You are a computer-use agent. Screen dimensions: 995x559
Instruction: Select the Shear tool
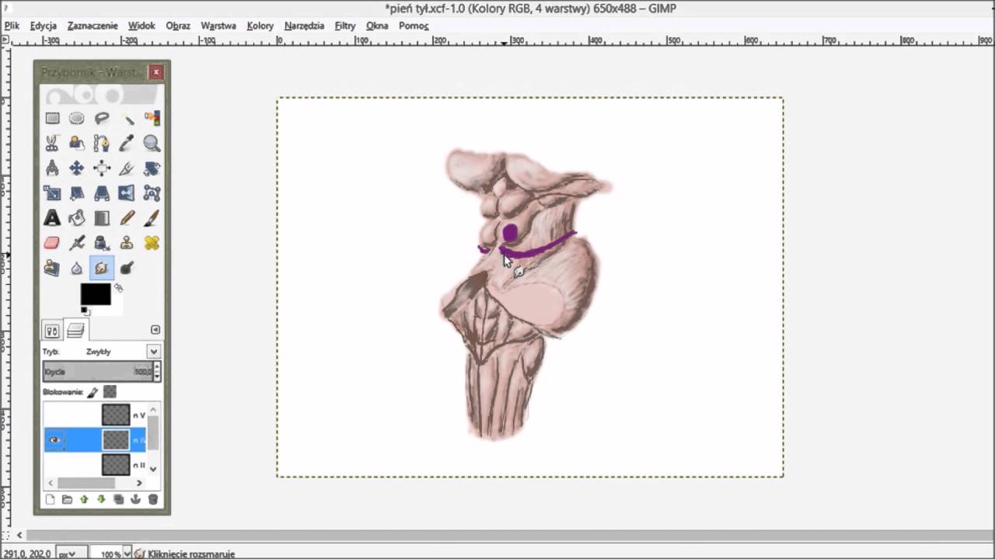[77, 193]
